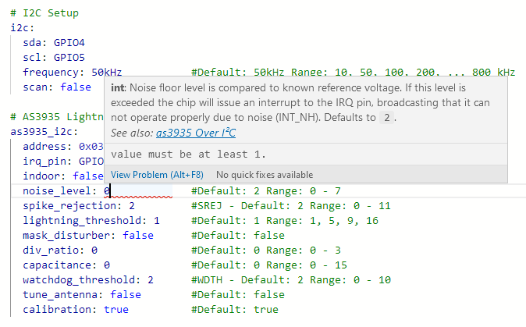Click the 'Range: 0 - 15' comment

(x=307, y=265)
